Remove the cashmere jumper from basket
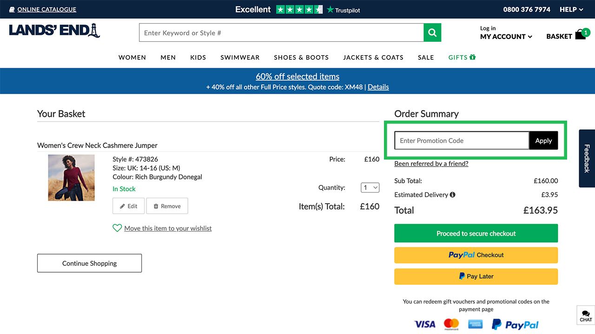 (167, 206)
